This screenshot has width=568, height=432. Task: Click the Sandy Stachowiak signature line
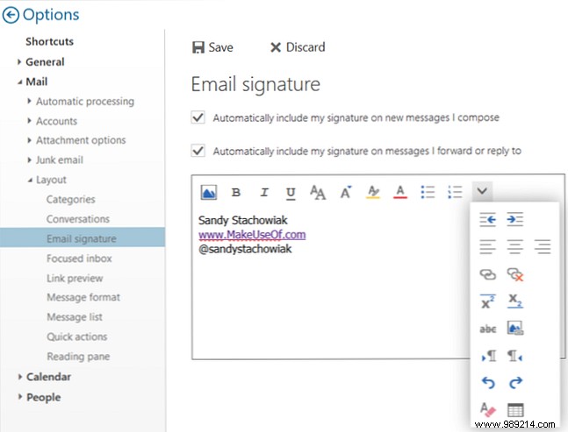[242, 220]
